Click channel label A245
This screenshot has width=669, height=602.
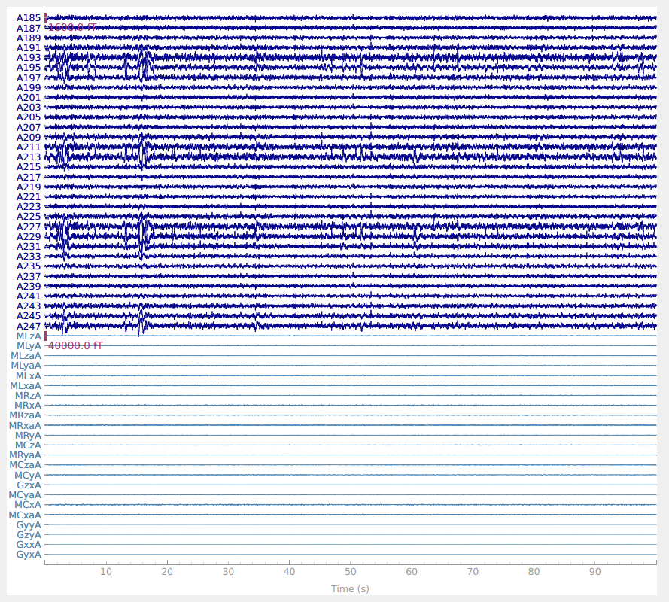pyautogui.click(x=29, y=316)
